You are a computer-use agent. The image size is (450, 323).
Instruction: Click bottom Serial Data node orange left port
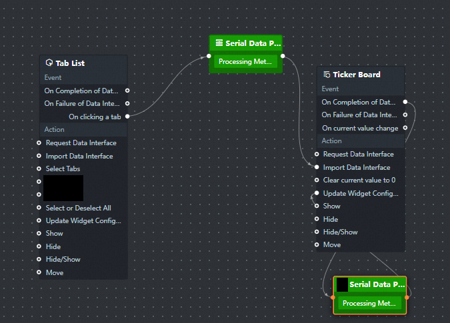[x=333, y=298]
